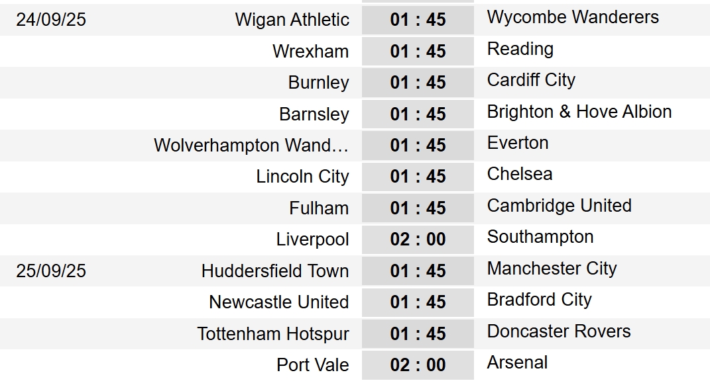Open the Wigan Athletic team link

tap(292, 20)
